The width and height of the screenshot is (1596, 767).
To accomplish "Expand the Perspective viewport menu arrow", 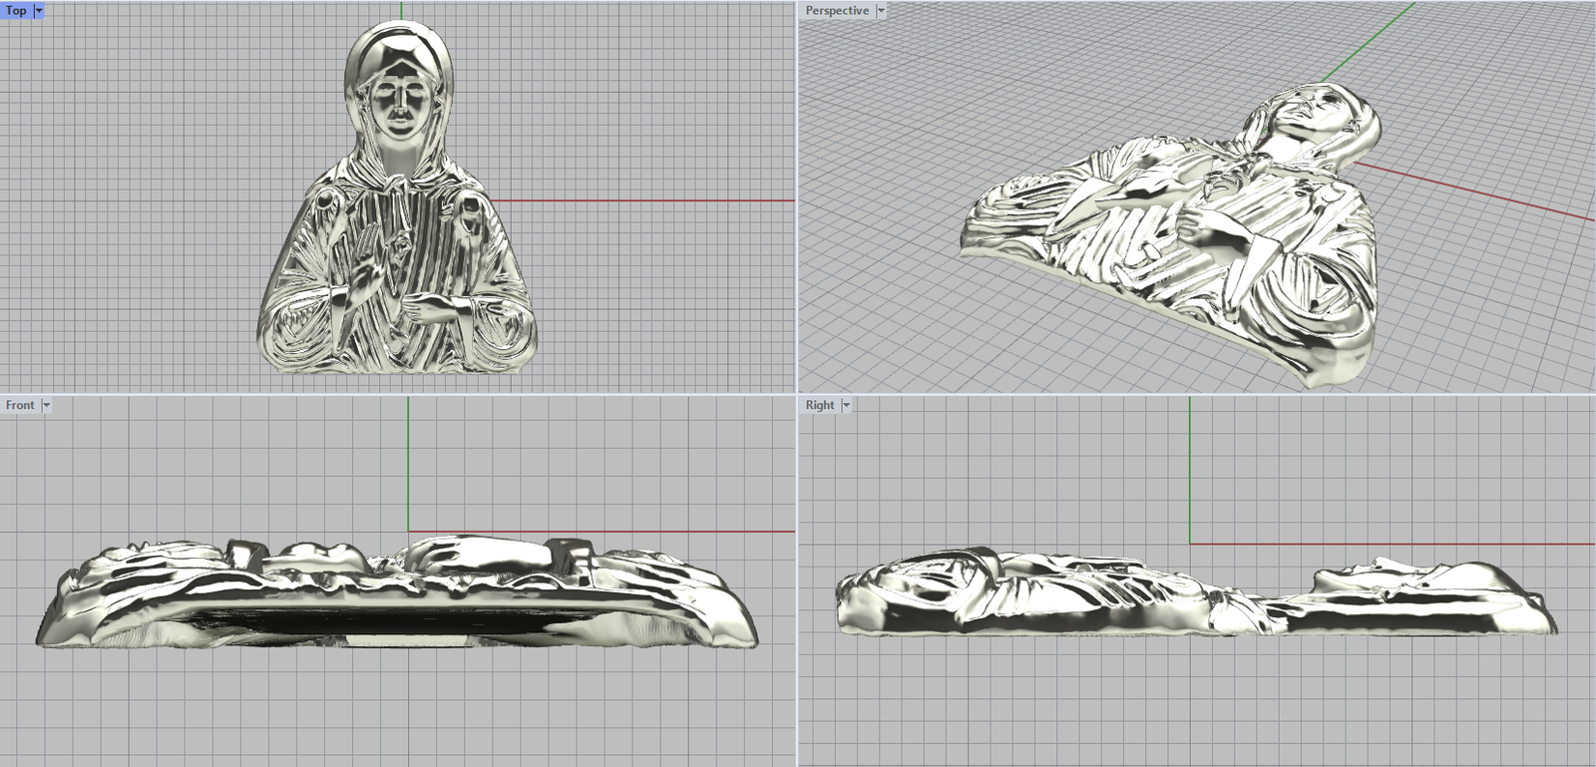I will point(881,11).
